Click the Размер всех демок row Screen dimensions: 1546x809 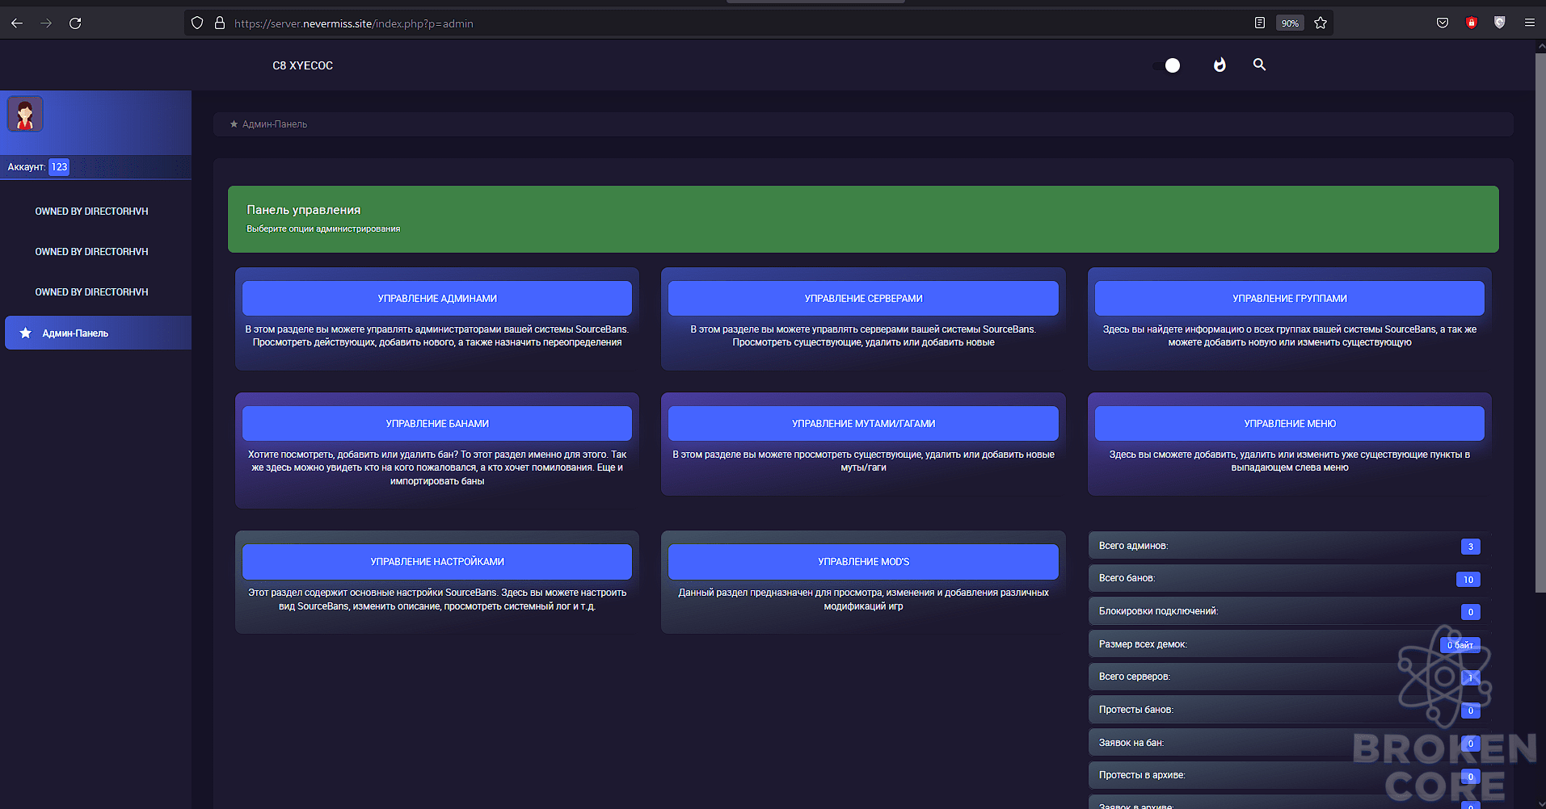coord(1289,644)
